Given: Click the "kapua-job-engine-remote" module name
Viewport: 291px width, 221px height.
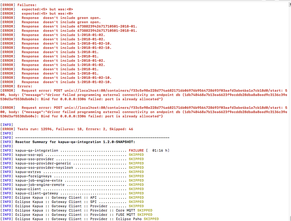Looking at the screenshot, I should tap(40, 185).
